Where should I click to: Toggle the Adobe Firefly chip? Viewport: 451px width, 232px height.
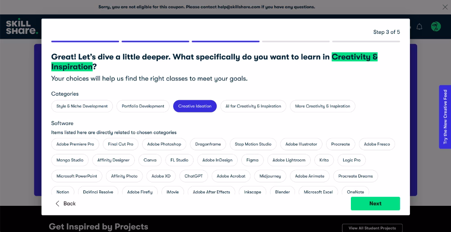click(140, 191)
